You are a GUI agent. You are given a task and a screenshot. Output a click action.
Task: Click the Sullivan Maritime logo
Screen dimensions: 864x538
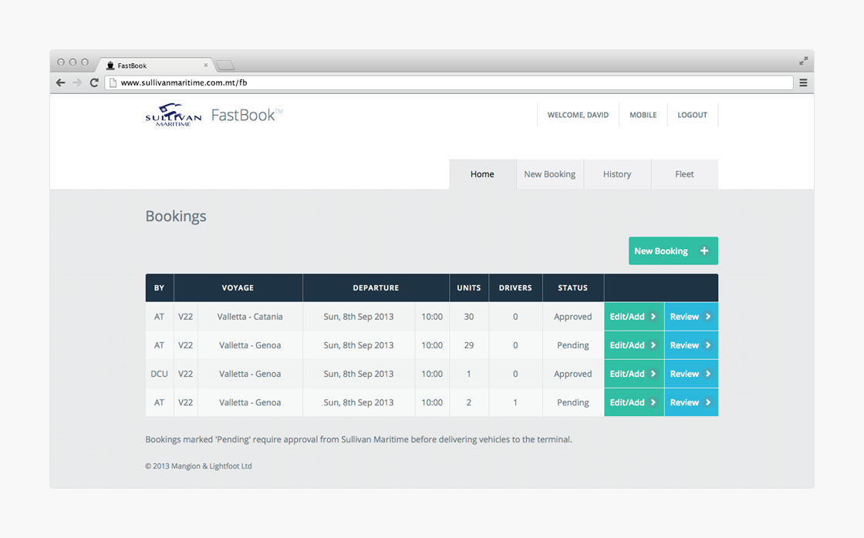(x=174, y=115)
